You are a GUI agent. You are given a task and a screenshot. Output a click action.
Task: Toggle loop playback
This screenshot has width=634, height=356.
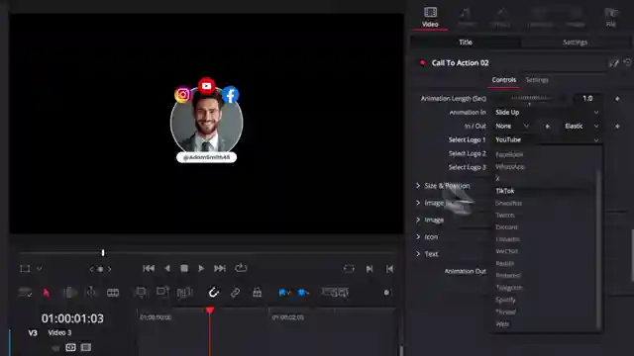241,268
